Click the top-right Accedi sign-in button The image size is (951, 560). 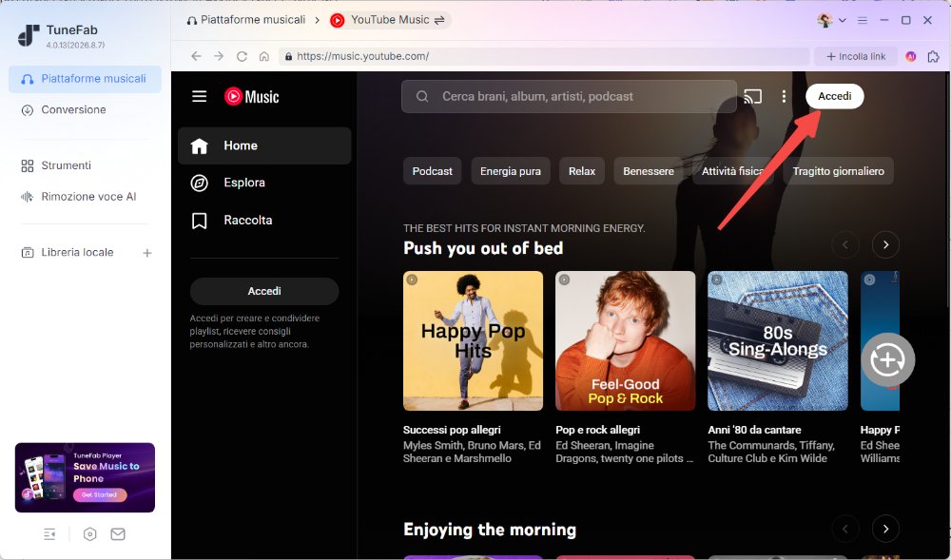coord(835,96)
